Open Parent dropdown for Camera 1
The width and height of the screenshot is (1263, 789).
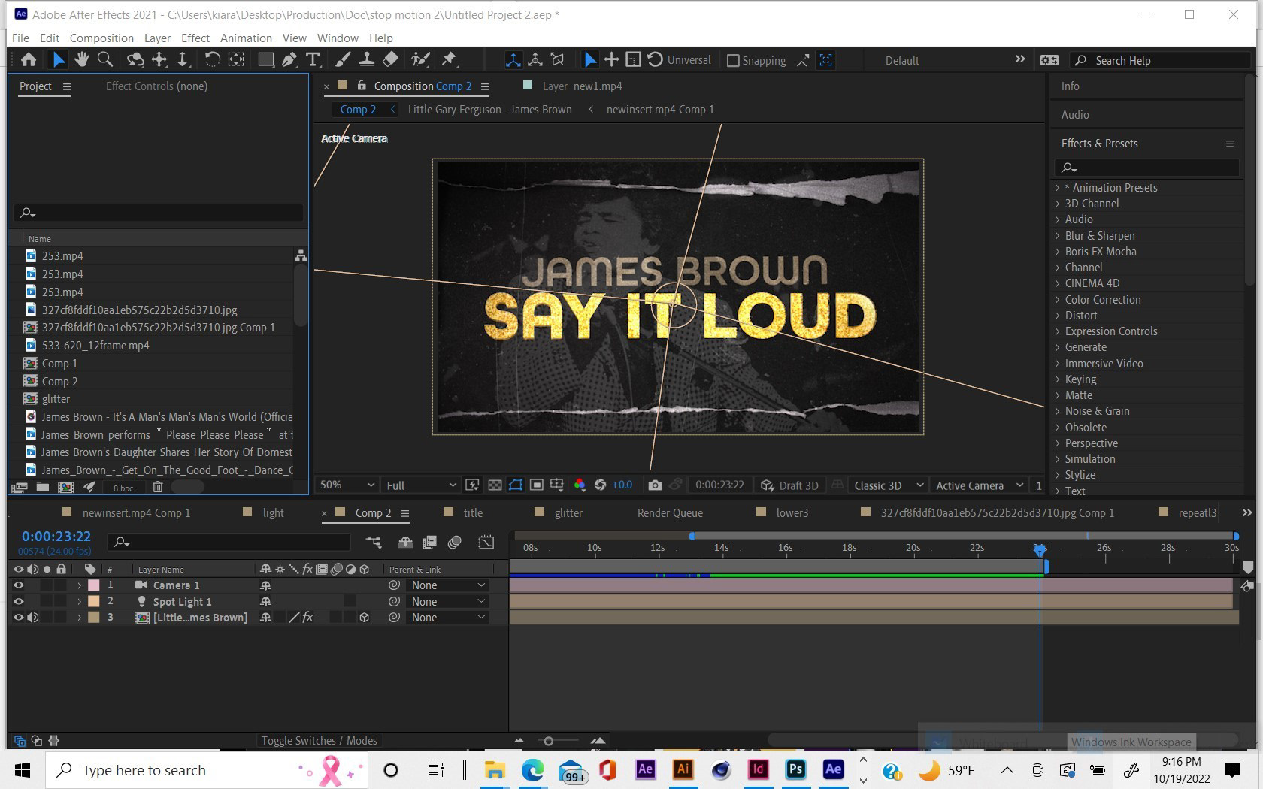coord(448,585)
